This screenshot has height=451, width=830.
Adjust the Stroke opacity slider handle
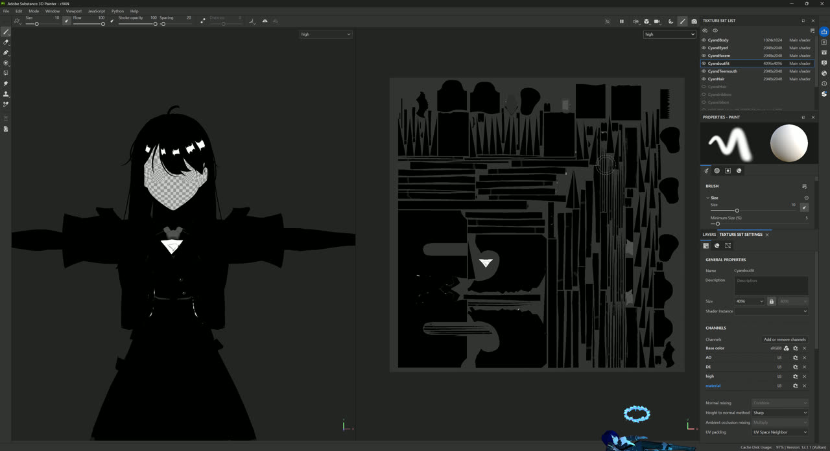click(x=155, y=24)
